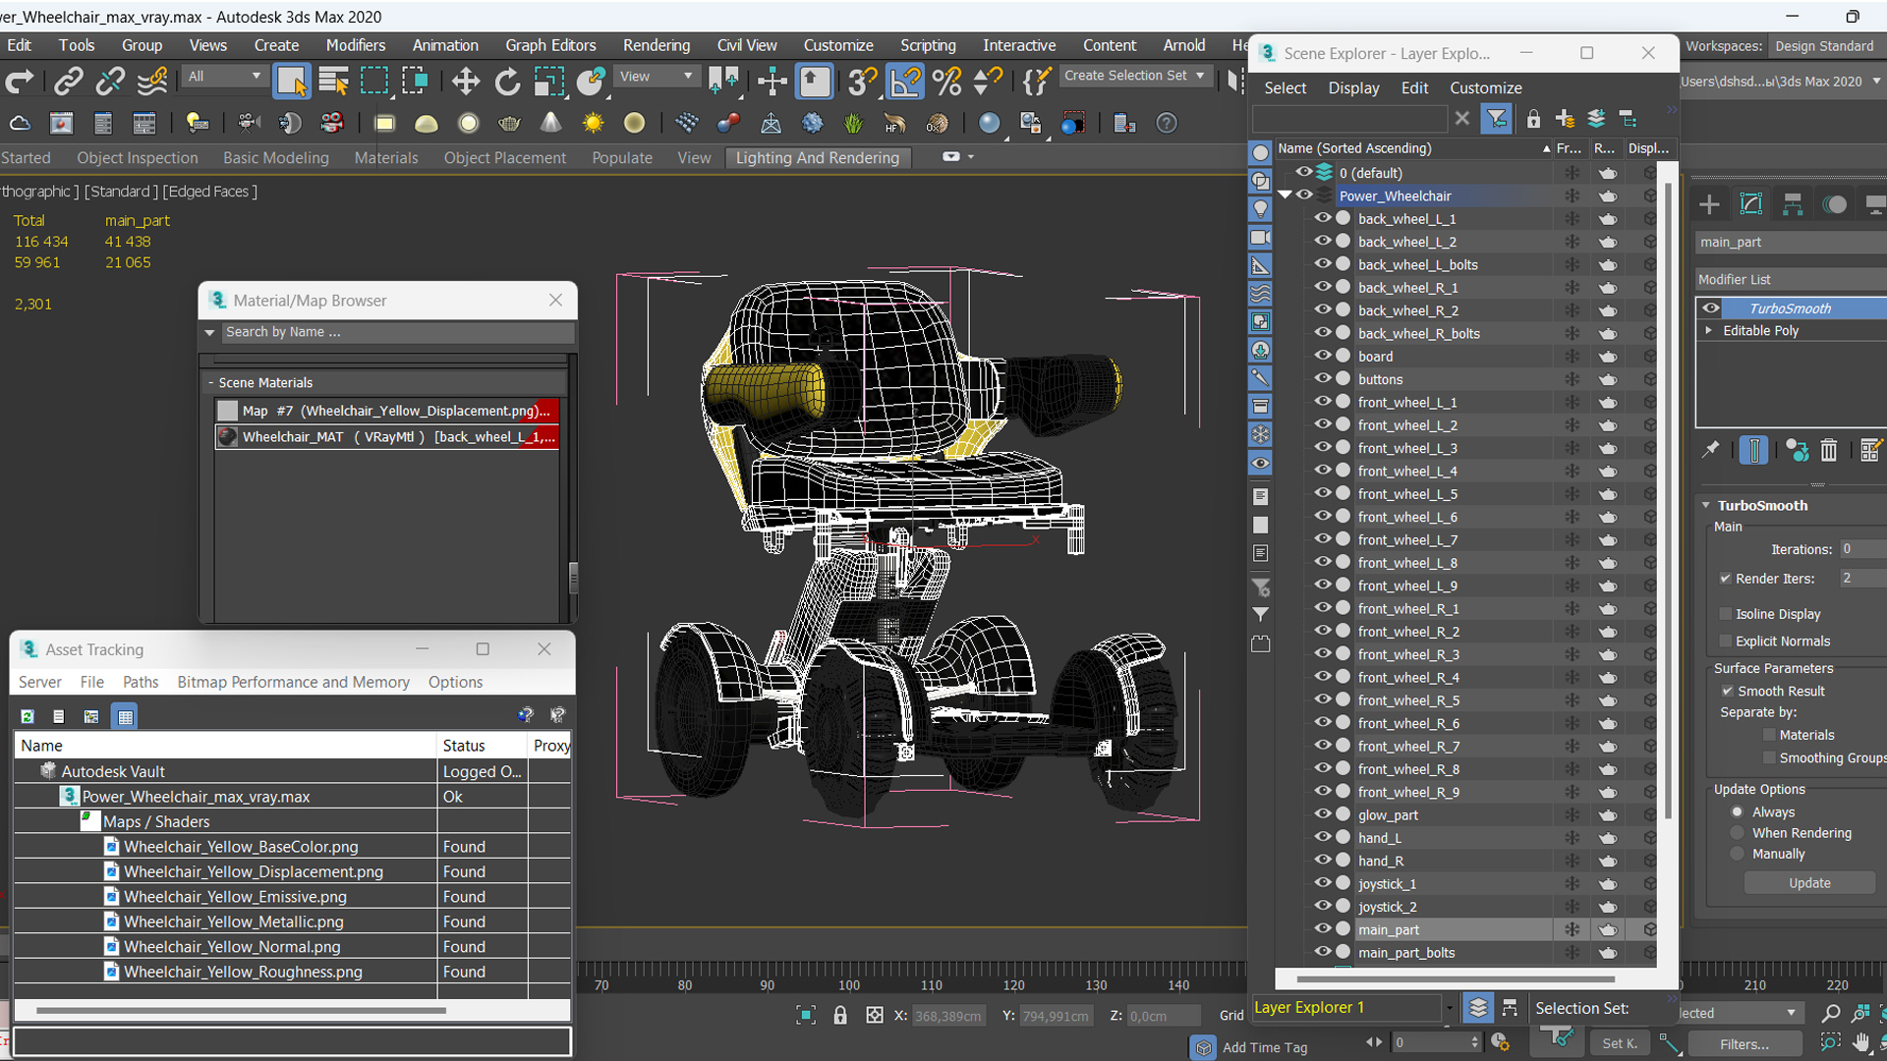Hide back_wheel_L_1 with its eye icon
Viewport: 1887px width, 1061px height.
1323,219
